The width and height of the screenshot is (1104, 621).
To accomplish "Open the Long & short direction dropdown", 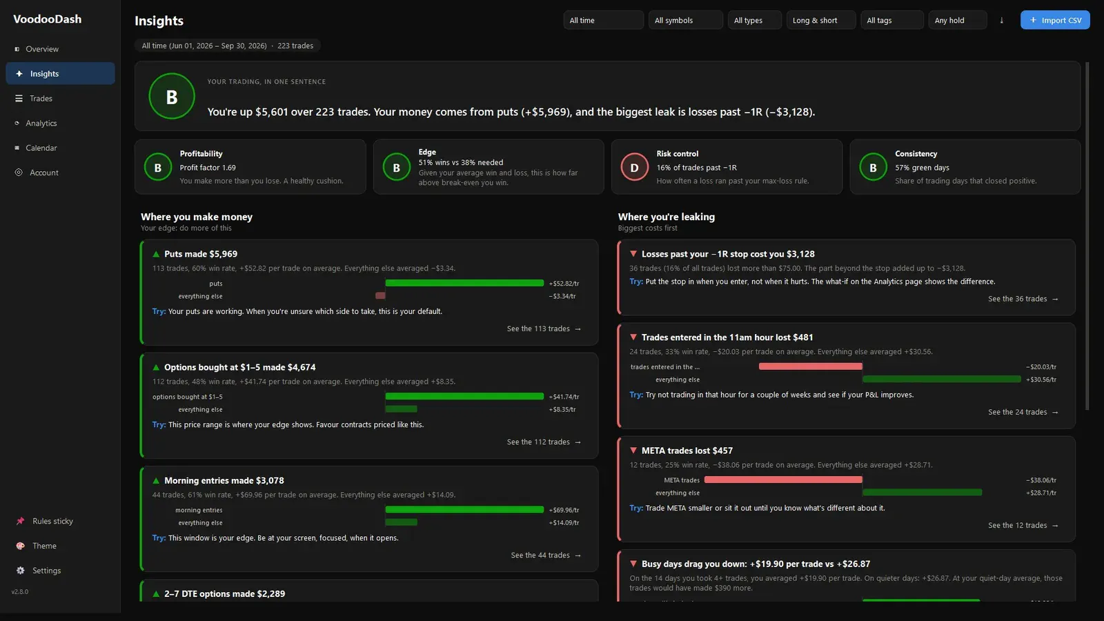I will (821, 20).
